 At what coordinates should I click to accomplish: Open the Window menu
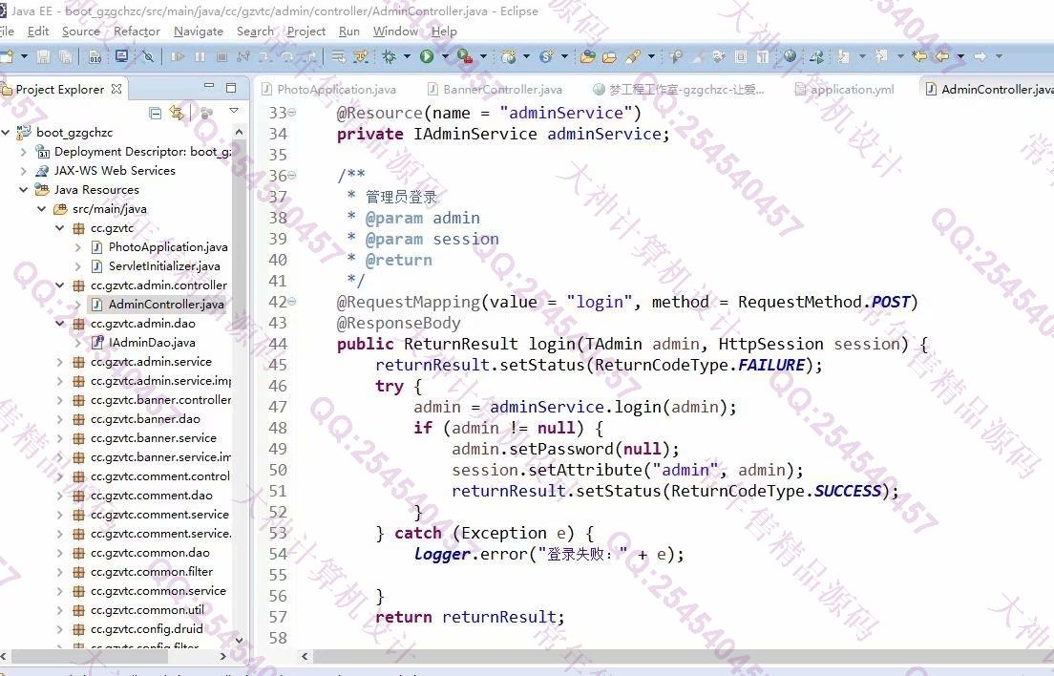[395, 31]
